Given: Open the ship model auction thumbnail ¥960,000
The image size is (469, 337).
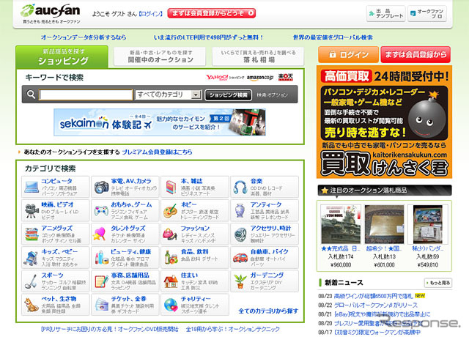Looking at the screenshot, I should 341,224.
